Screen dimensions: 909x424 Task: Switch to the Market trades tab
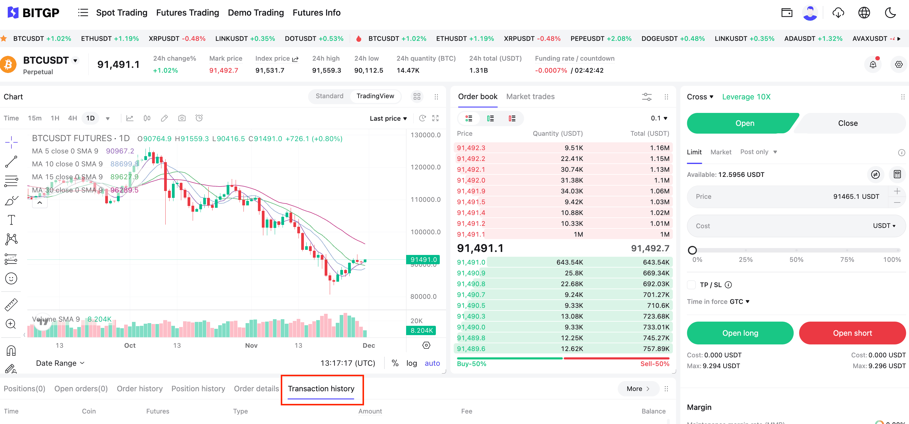(530, 96)
